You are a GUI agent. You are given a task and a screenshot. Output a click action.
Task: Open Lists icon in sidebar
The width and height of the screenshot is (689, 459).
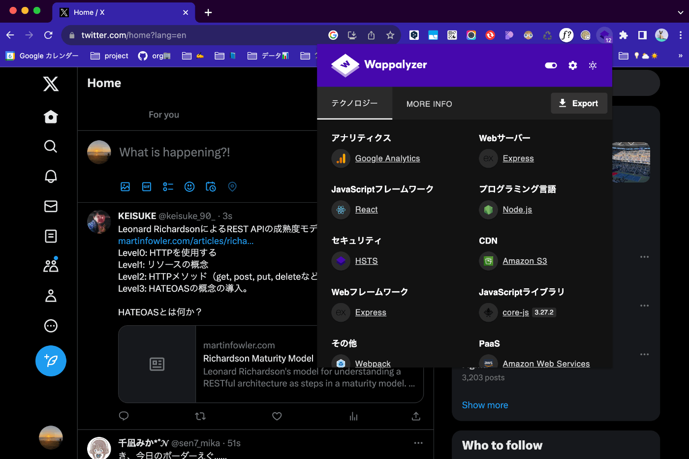[x=51, y=236]
